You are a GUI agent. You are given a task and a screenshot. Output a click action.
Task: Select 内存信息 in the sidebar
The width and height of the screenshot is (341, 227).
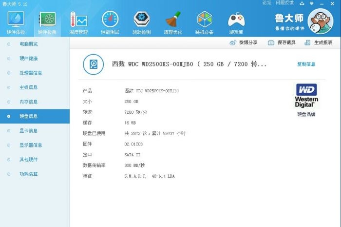(35, 102)
